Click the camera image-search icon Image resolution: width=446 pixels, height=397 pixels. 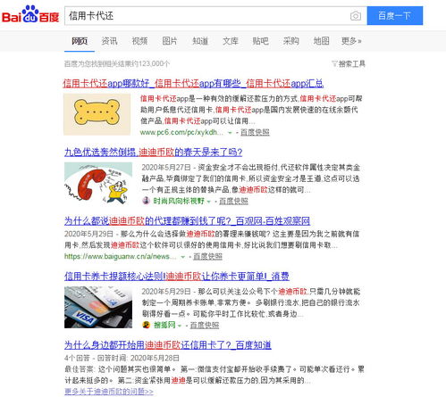pyautogui.click(x=355, y=16)
